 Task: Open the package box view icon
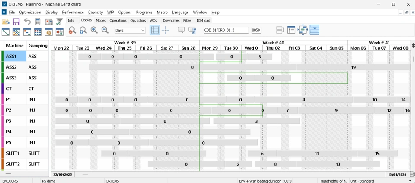(x=49, y=32)
